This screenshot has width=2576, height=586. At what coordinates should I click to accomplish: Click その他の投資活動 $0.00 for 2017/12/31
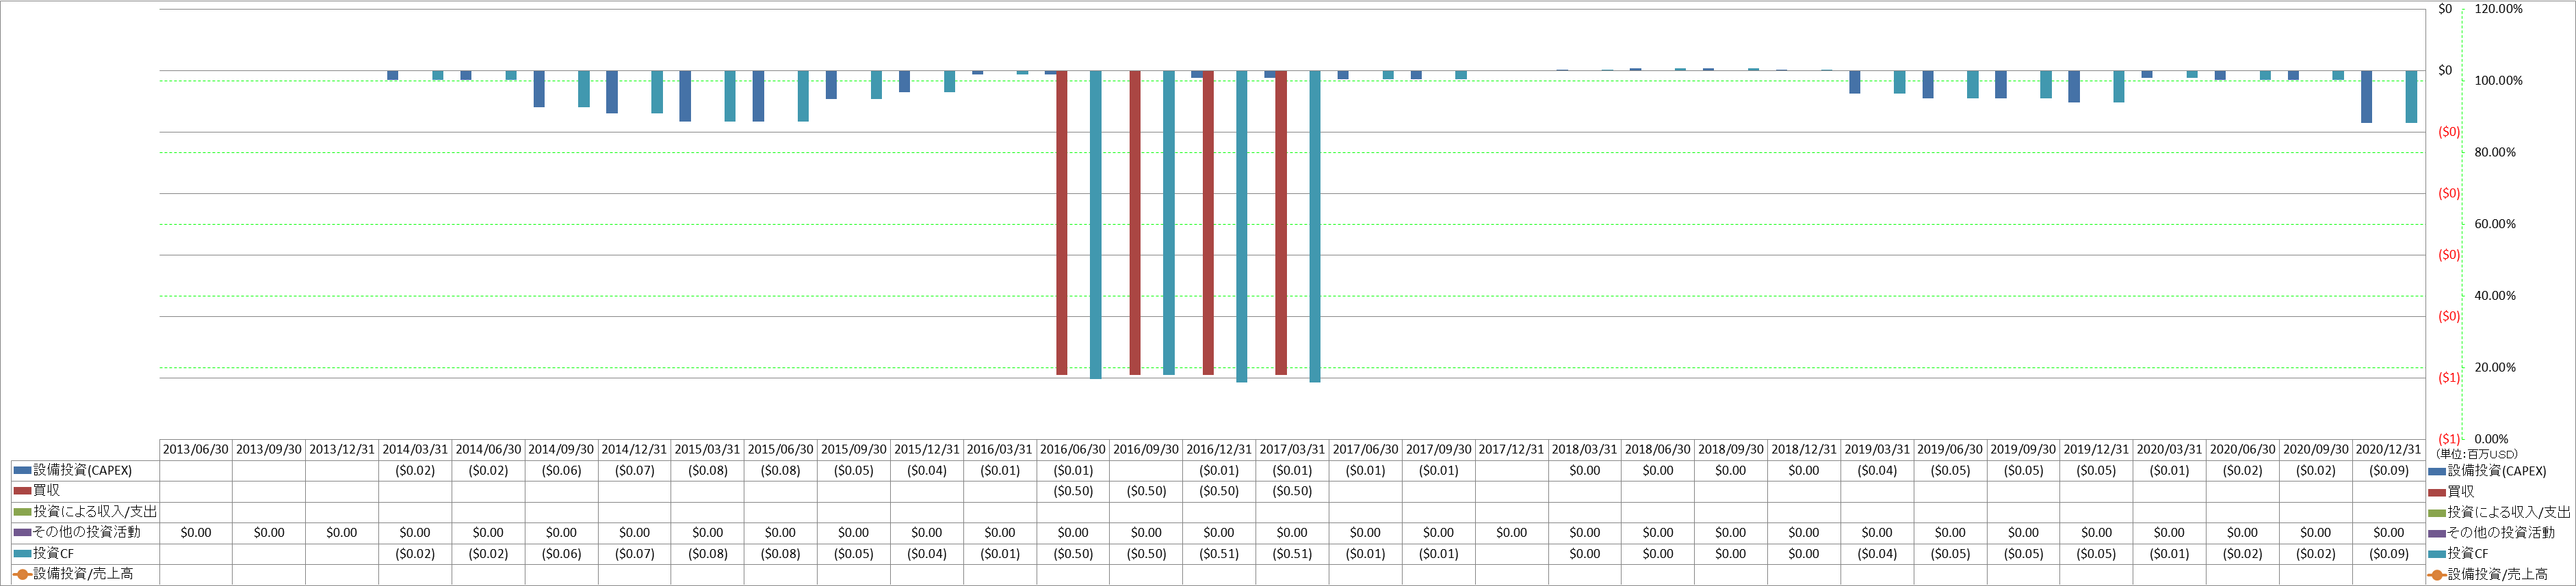(1511, 532)
